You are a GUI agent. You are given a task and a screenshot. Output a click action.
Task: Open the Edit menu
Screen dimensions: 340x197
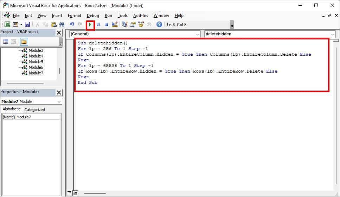(28, 16)
